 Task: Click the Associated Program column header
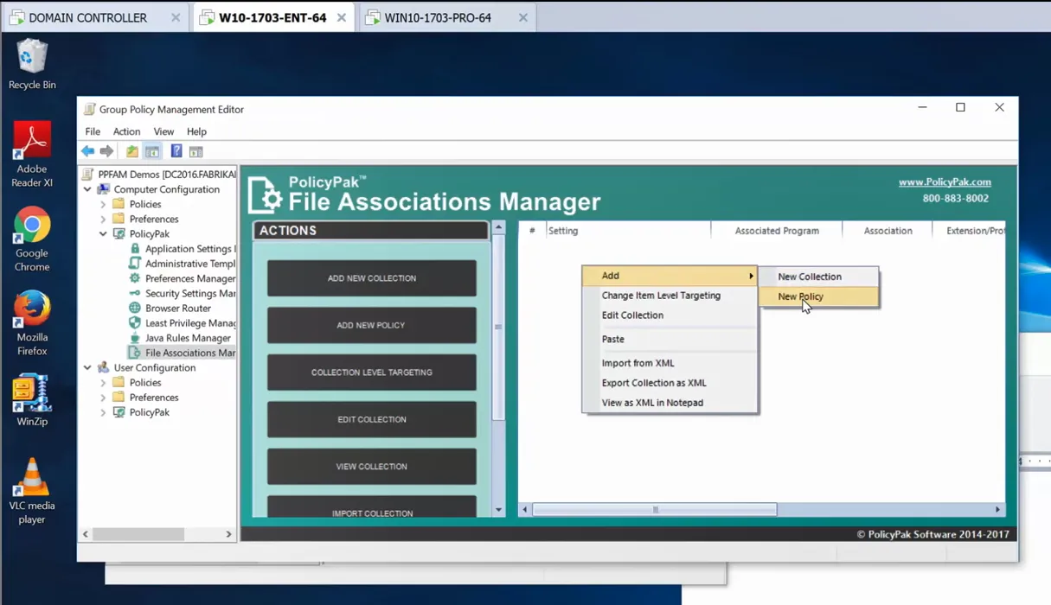click(777, 231)
